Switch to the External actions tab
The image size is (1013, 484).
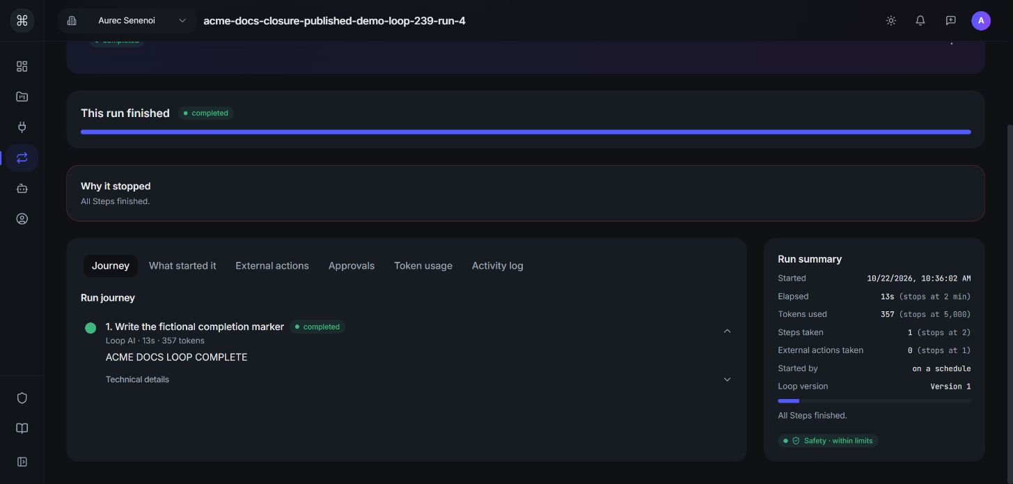[272, 265]
